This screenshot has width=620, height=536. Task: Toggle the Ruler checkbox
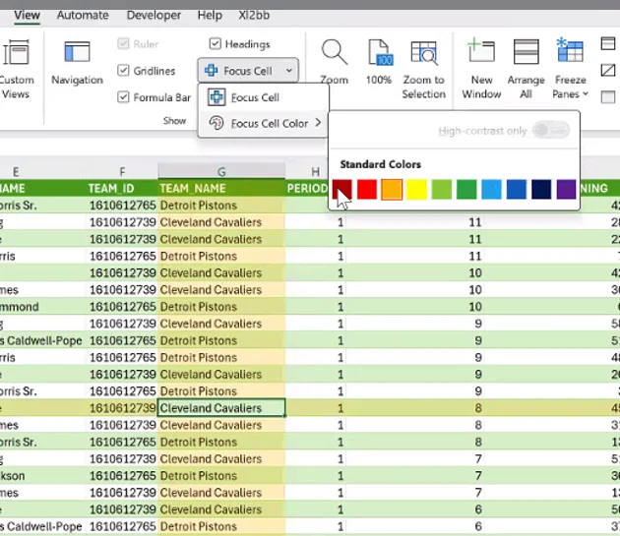pyautogui.click(x=123, y=43)
